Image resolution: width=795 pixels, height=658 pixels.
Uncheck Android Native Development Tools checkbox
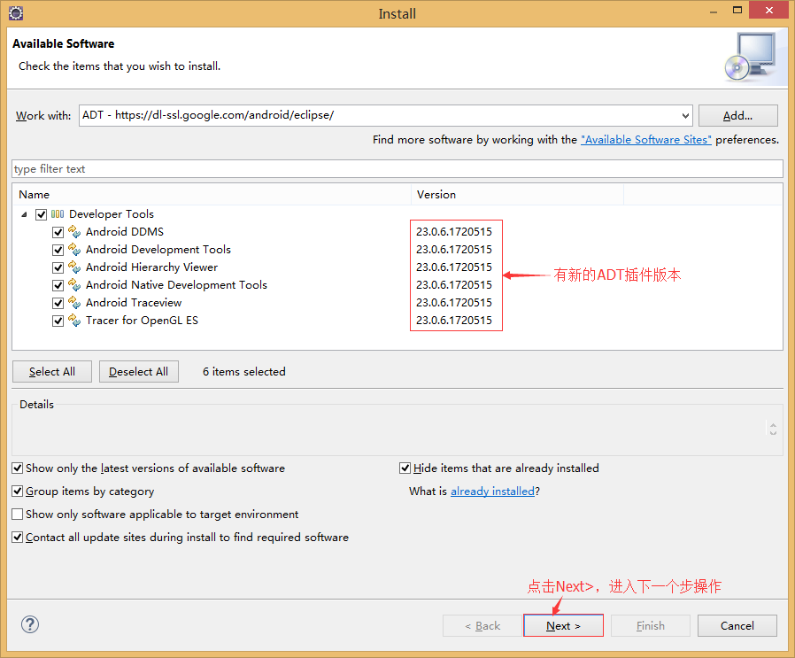tap(58, 286)
